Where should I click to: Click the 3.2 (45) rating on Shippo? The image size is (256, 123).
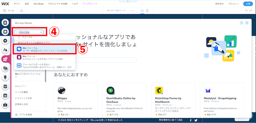pos(63,115)
